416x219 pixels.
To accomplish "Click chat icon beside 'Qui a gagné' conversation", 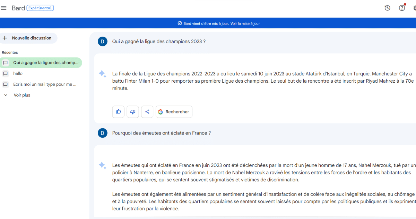I will [5, 63].
